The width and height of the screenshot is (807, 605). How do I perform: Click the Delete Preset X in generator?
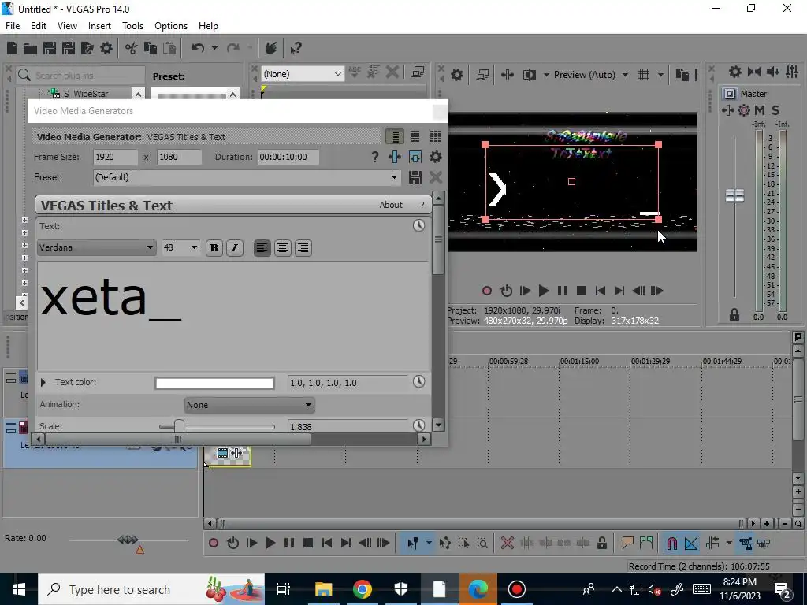click(x=435, y=177)
